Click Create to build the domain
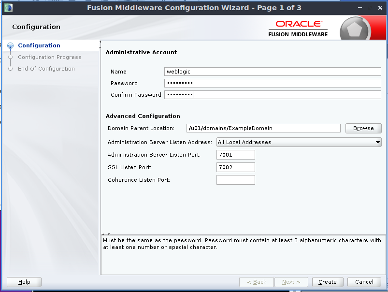Image resolution: width=388 pixels, height=292 pixels. [328, 282]
